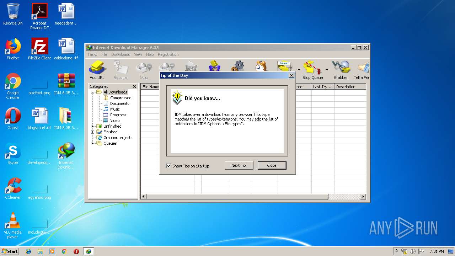
Task: Sort by the Last Try column header
Action: click(x=323, y=87)
